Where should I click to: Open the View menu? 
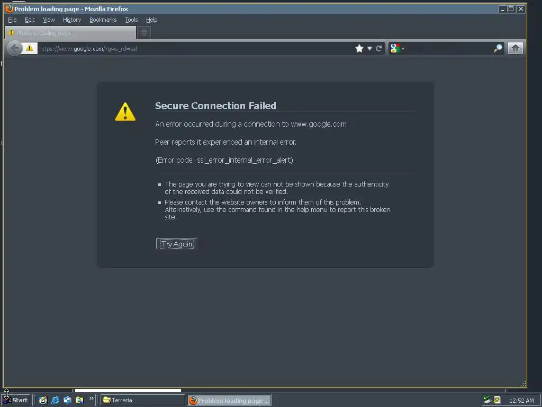click(x=49, y=20)
